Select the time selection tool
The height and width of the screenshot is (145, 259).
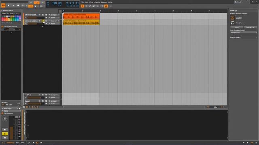coord(86,6)
